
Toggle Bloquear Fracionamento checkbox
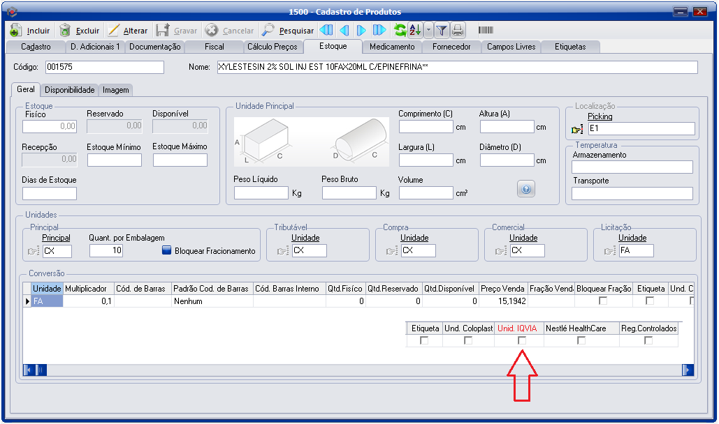[x=166, y=251]
